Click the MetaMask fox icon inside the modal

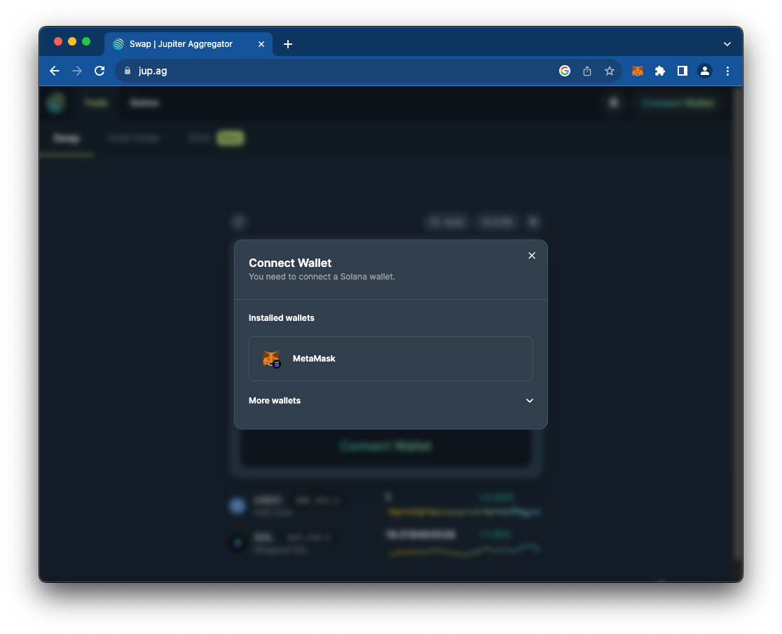[271, 358]
